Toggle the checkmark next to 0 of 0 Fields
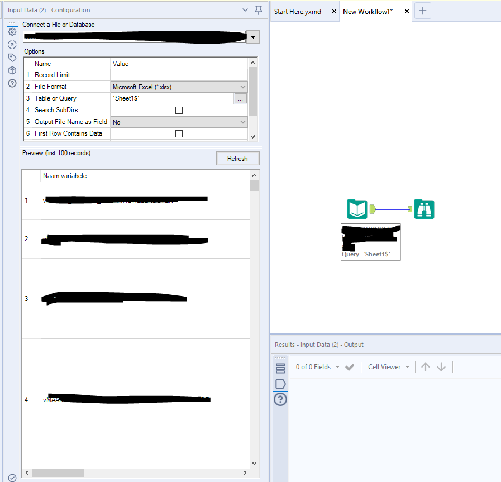The width and height of the screenshot is (501, 482). point(350,367)
